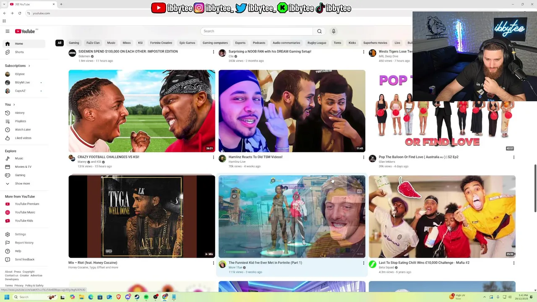Select the Fortnite Creative chip

(161, 43)
